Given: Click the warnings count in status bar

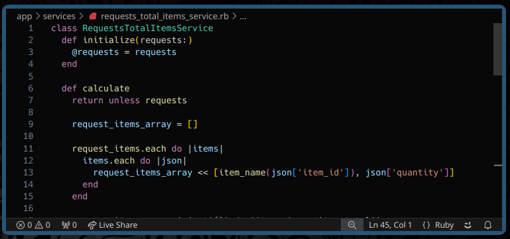Looking at the screenshot, I should [42, 225].
